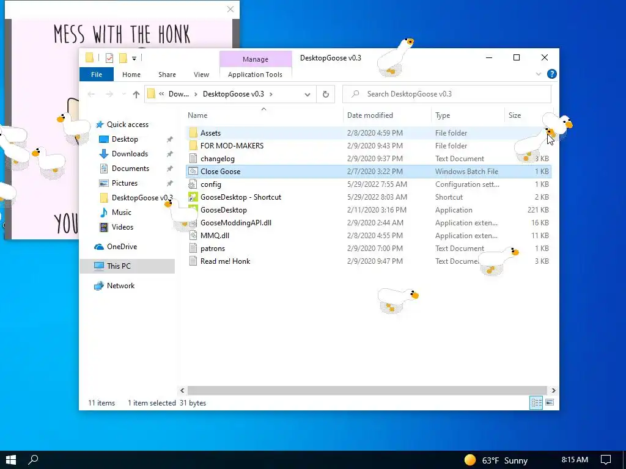Expand hidden breadcrumb locations double chevron
Screen dimensions: 626x469
(x=161, y=94)
